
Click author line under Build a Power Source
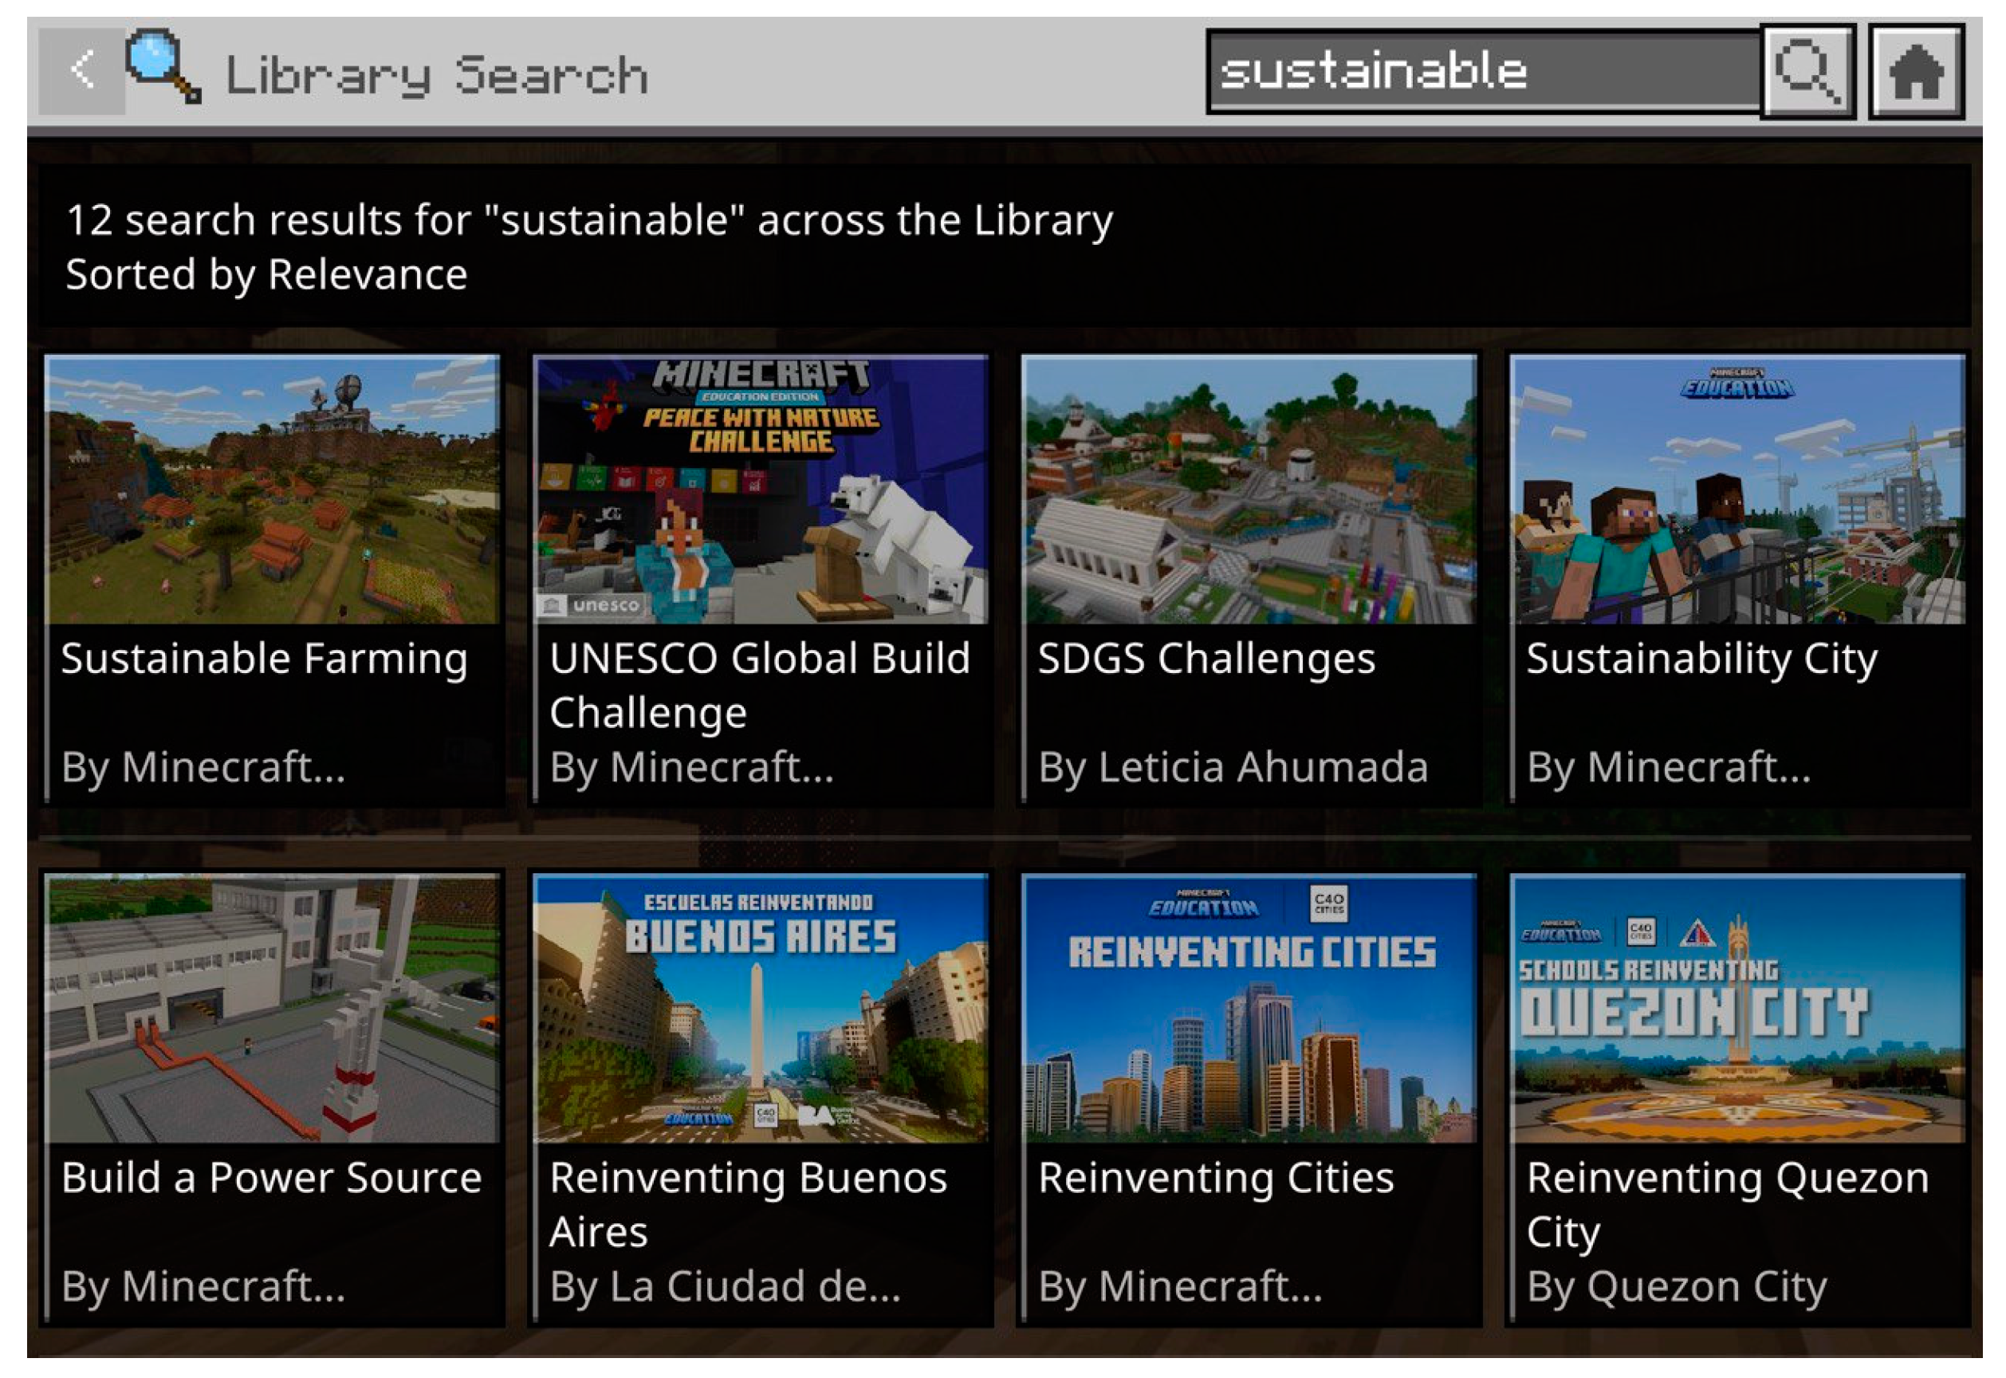click(x=203, y=1286)
